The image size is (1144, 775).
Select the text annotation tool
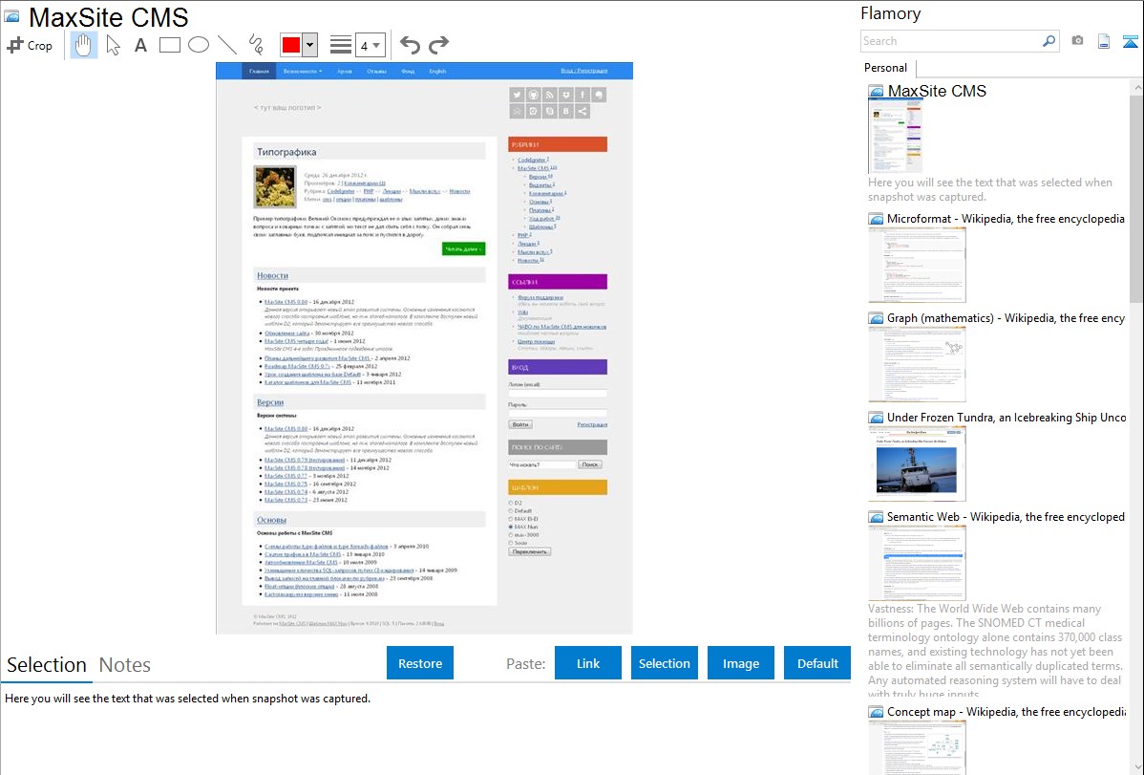[140, 45]
